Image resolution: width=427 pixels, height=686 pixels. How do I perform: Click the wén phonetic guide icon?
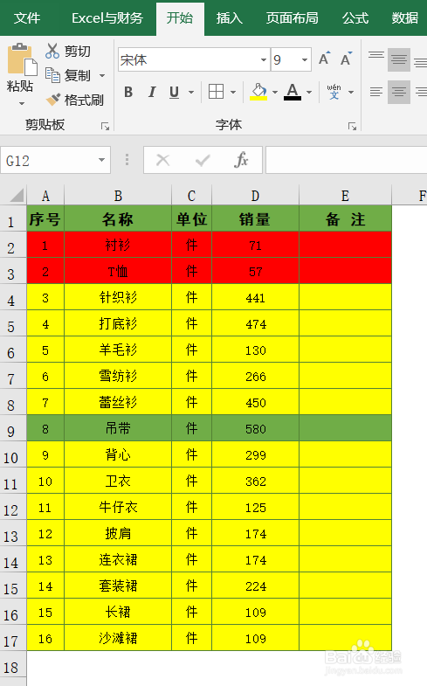point(334,92)
